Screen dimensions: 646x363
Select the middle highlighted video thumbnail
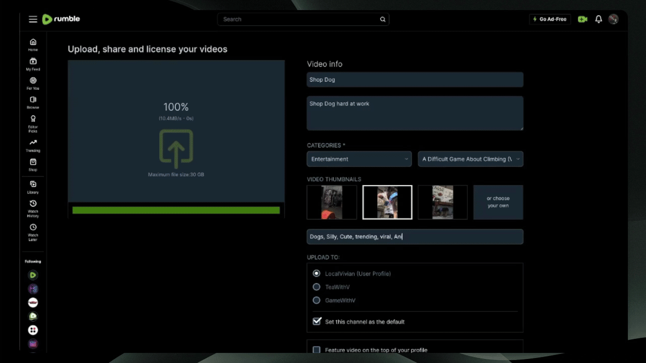(387, 202)
